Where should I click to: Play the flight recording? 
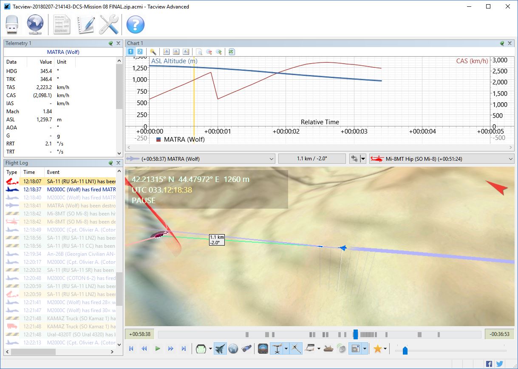[158, 349]
